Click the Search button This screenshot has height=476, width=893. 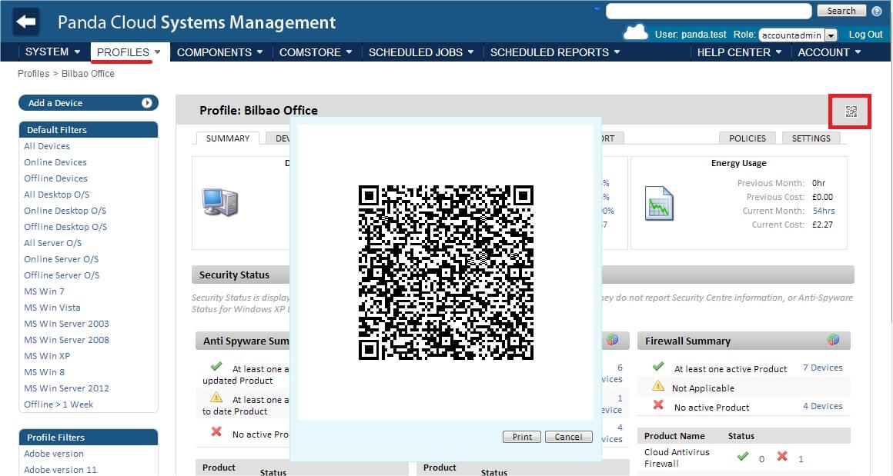pos(841,11)
